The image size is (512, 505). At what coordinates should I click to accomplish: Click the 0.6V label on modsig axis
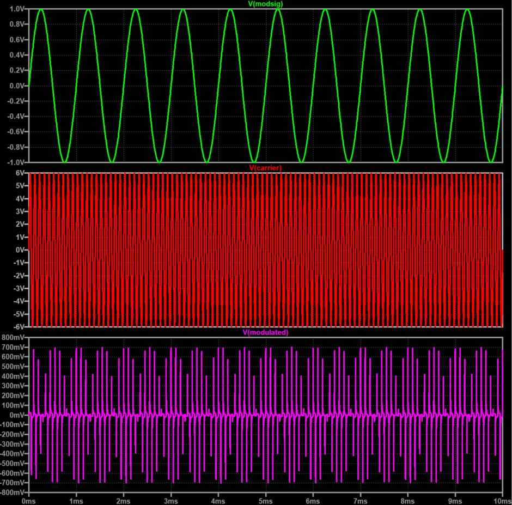click(17, 40)
